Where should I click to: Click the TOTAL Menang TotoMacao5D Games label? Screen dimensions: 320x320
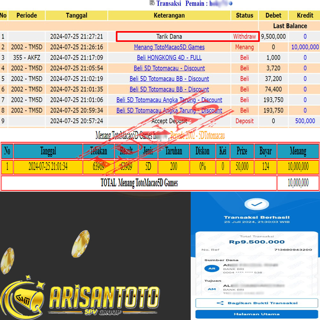[x=139, y=183]
